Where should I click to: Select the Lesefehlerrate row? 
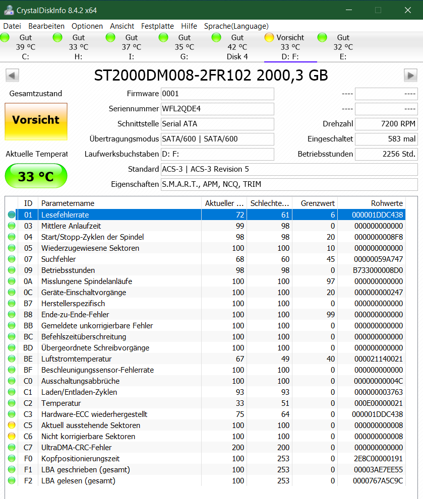point(205,215)
